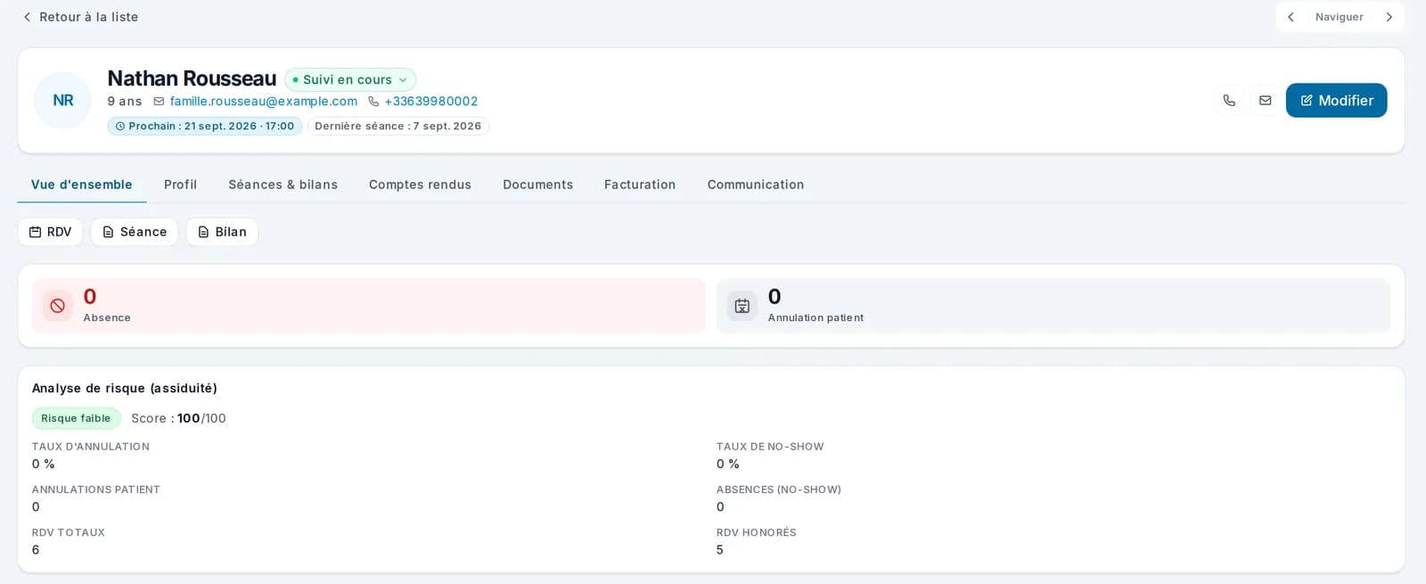Create a new Séance

(x=135, y=232)
